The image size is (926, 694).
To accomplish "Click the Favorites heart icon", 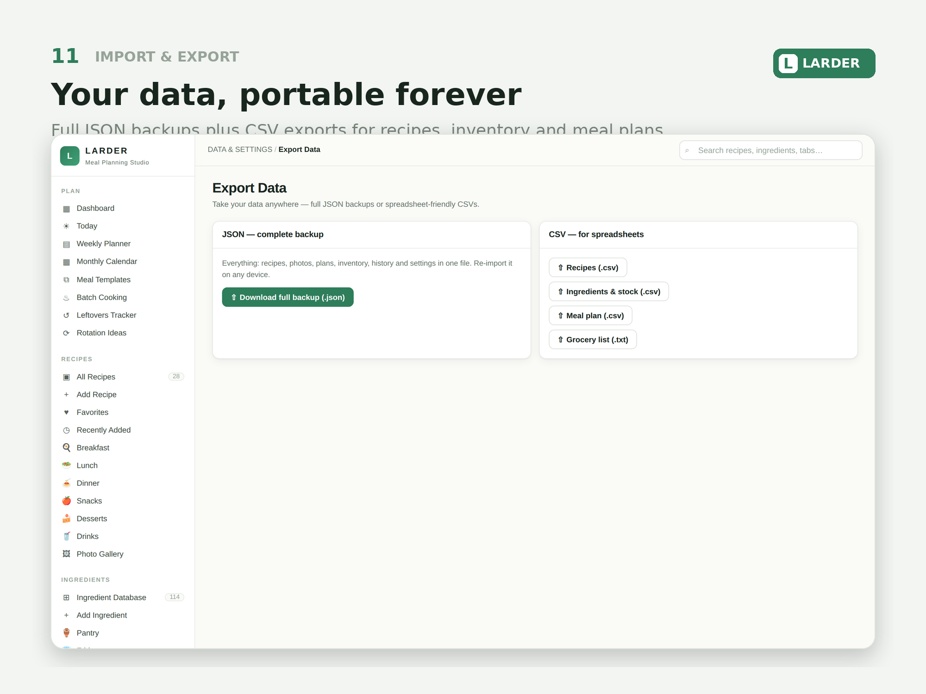I will (x=66, y=412).
